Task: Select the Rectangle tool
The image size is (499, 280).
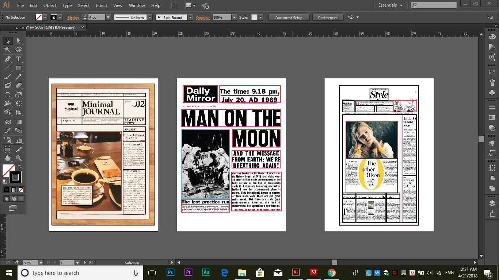Action: coord(19,68)
